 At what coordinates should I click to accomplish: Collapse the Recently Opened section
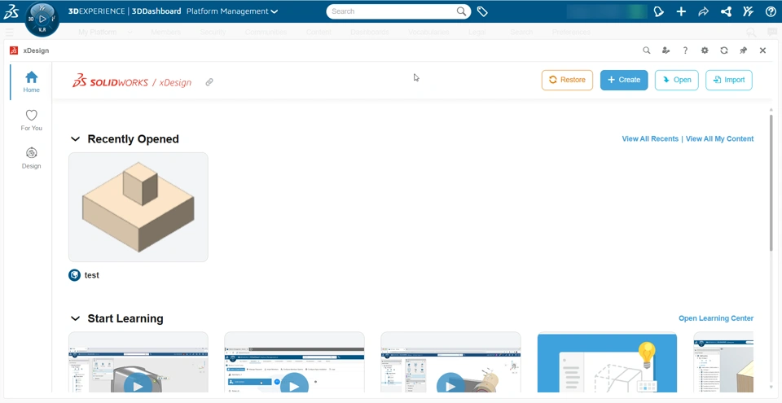(x=75, y=139)
